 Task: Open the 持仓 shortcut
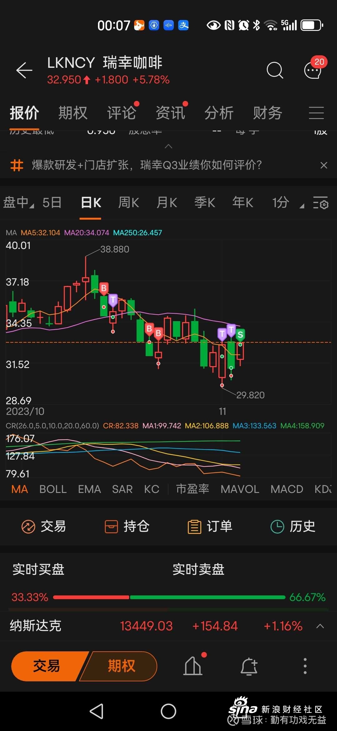[127, 526]
